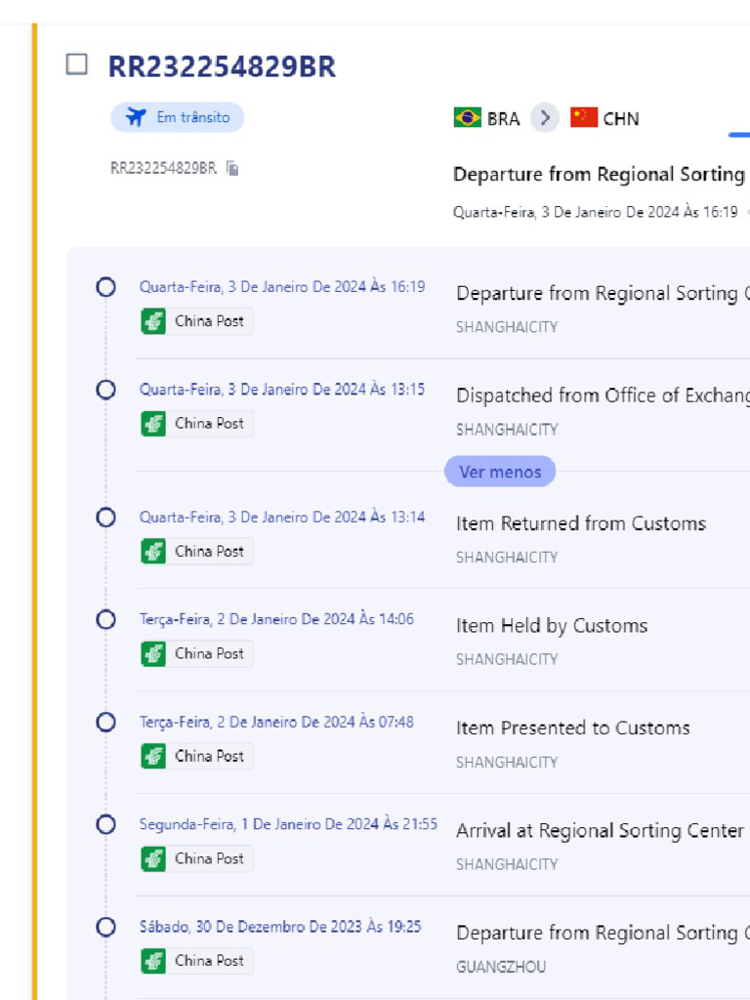The height and width of the screenshot is (1000, 750).
Task: Click China Post logo on 13:15 event
Action: (x=153, y=424)
